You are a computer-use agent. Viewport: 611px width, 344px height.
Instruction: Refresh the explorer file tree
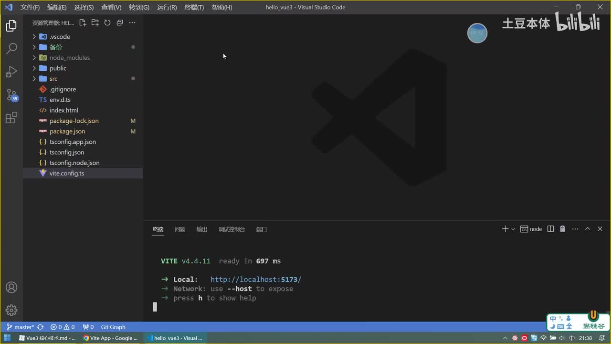click(x=107, y=22)
